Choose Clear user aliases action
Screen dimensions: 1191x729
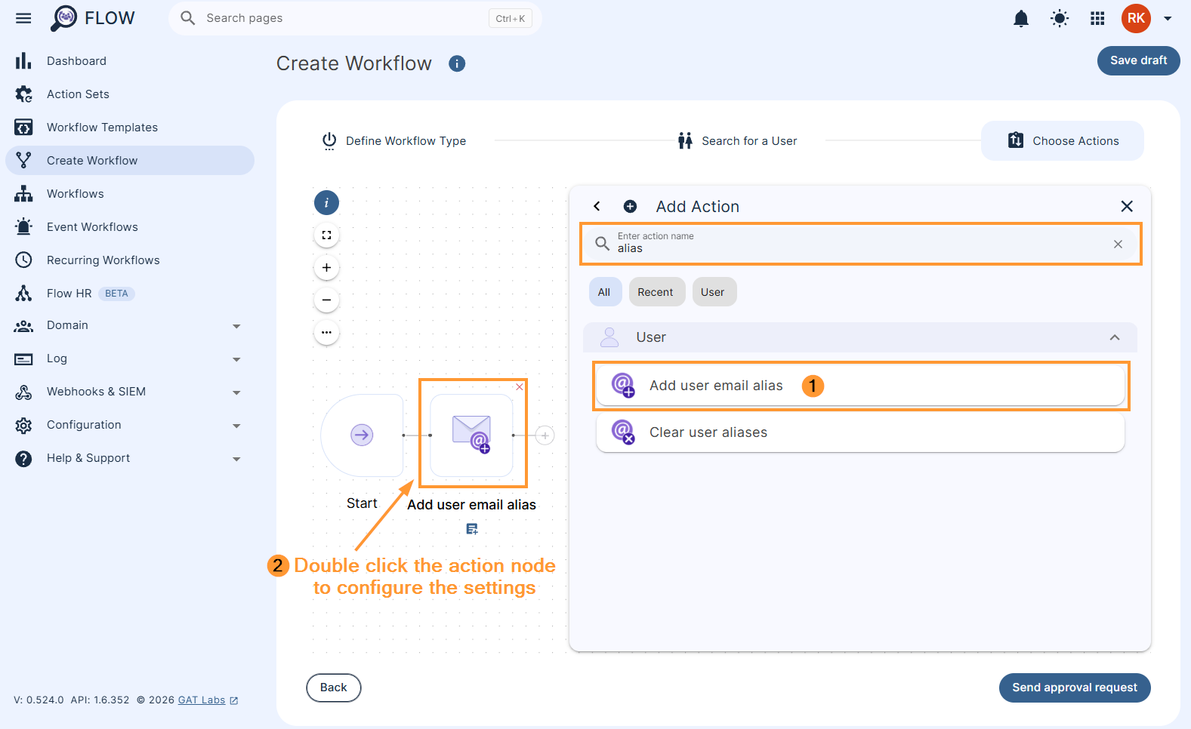[x=860, y=432]
